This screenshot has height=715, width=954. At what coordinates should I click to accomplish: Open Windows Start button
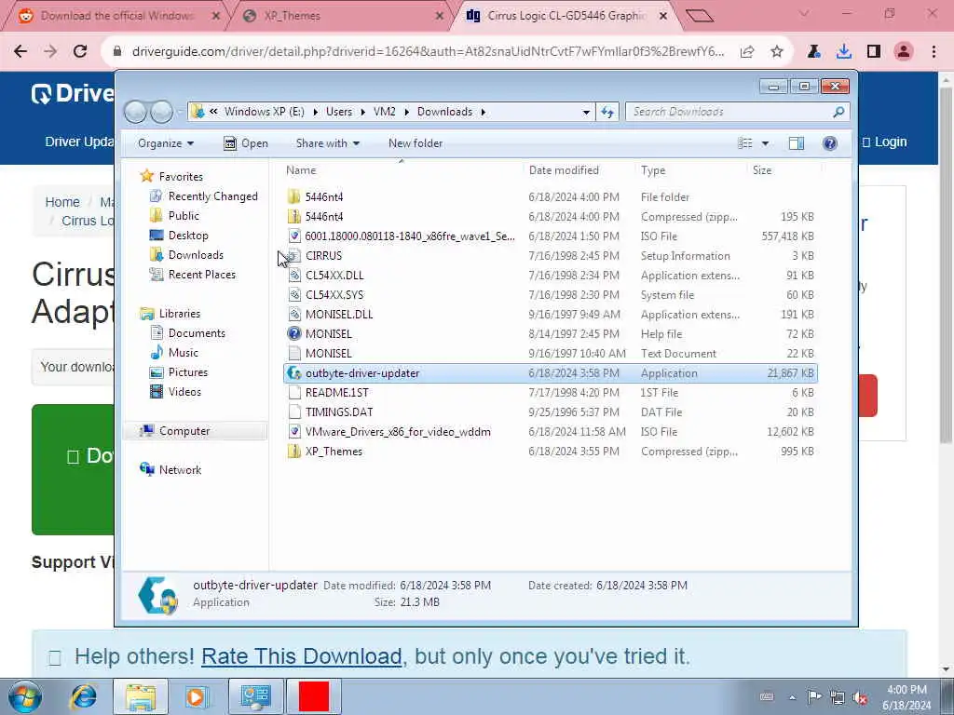[x=25, y=696]
